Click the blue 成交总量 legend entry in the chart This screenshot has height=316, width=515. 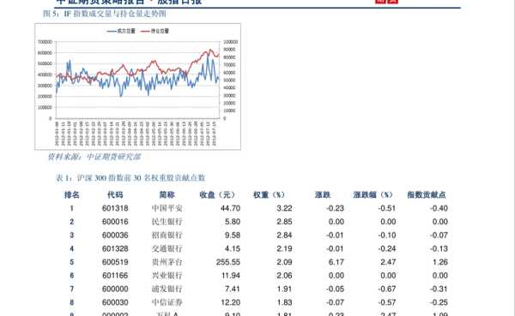(x=121, y=31)
